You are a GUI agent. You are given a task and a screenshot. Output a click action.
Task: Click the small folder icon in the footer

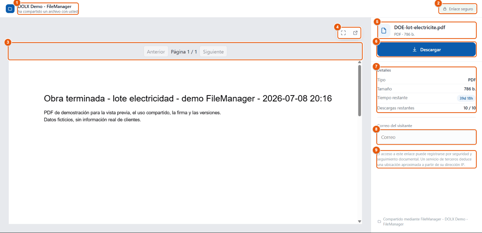pos(379,221)
